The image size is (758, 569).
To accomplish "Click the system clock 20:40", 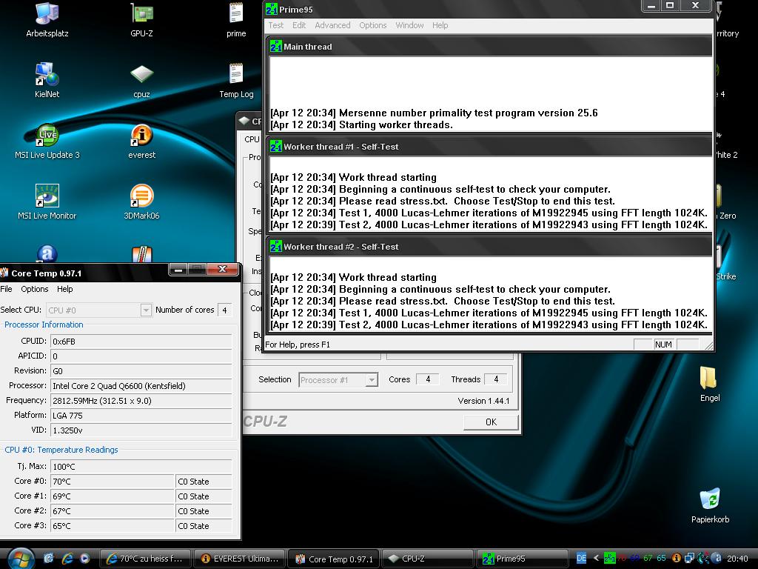I will [737, 559].
